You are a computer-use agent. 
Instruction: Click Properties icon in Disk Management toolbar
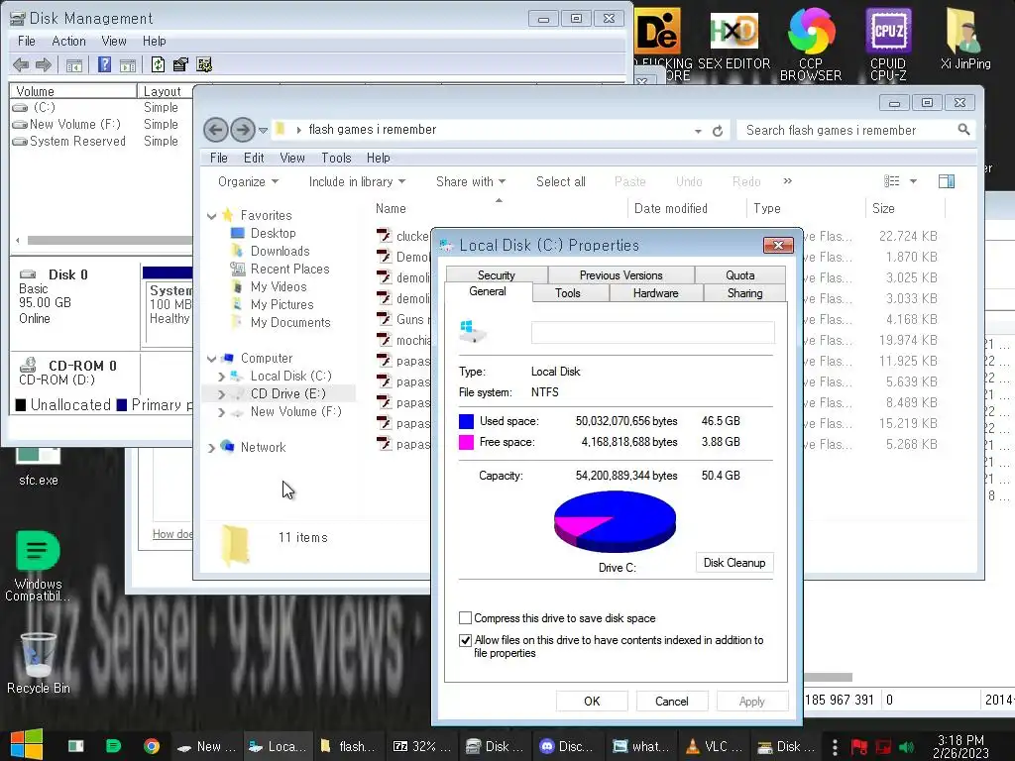[180, 64]
